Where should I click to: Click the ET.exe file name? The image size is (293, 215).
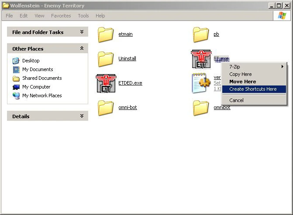coord(221,58)
